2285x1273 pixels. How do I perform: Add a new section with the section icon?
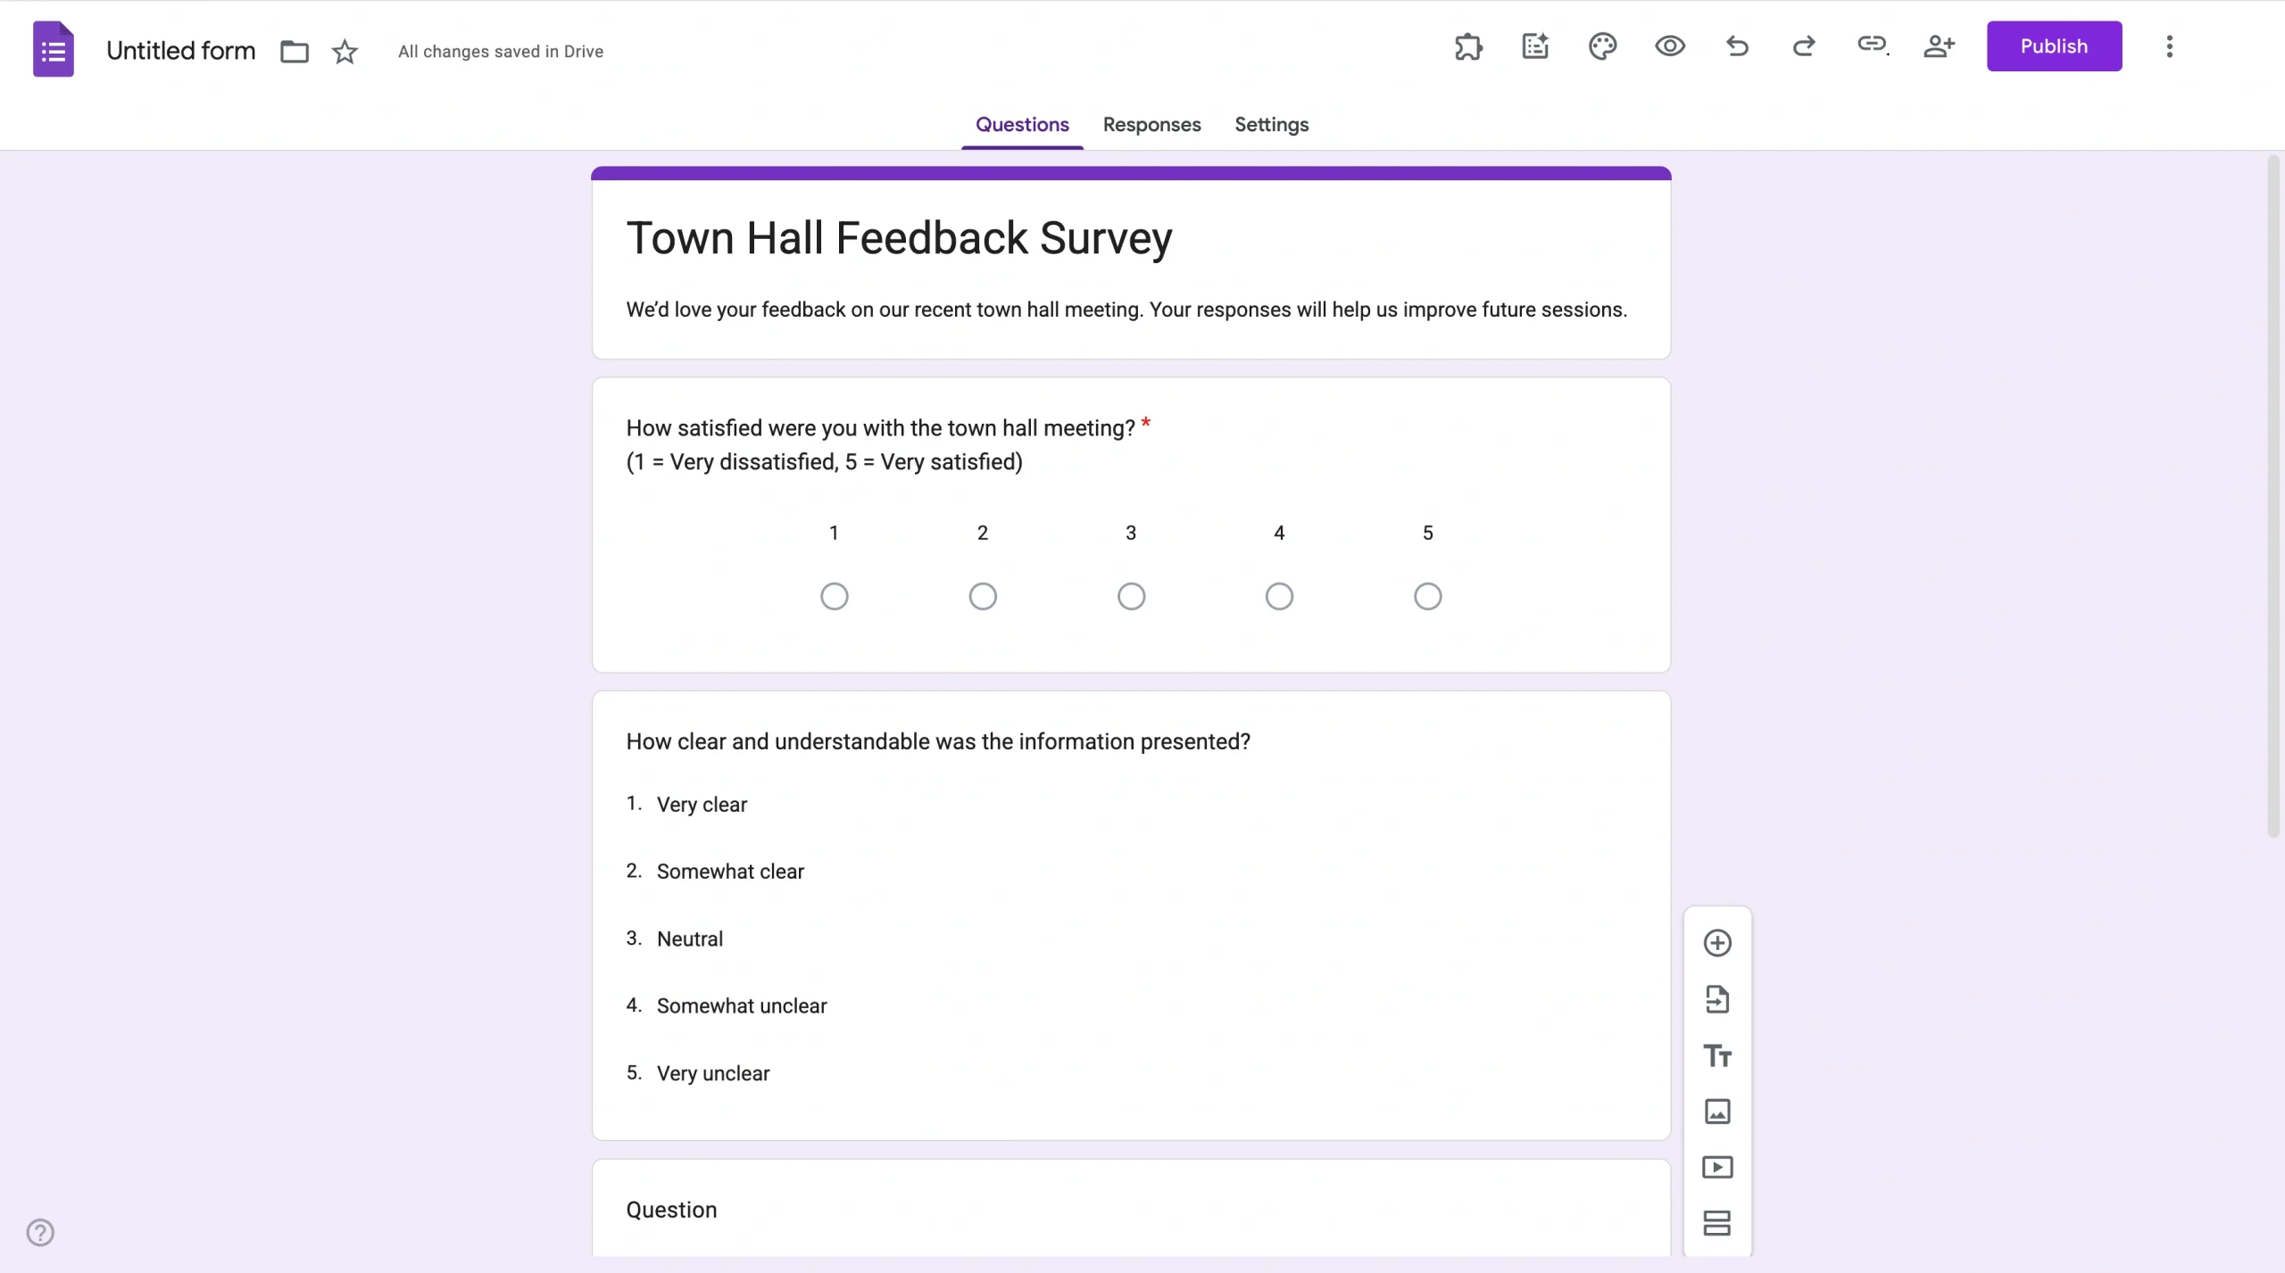1717,1223
